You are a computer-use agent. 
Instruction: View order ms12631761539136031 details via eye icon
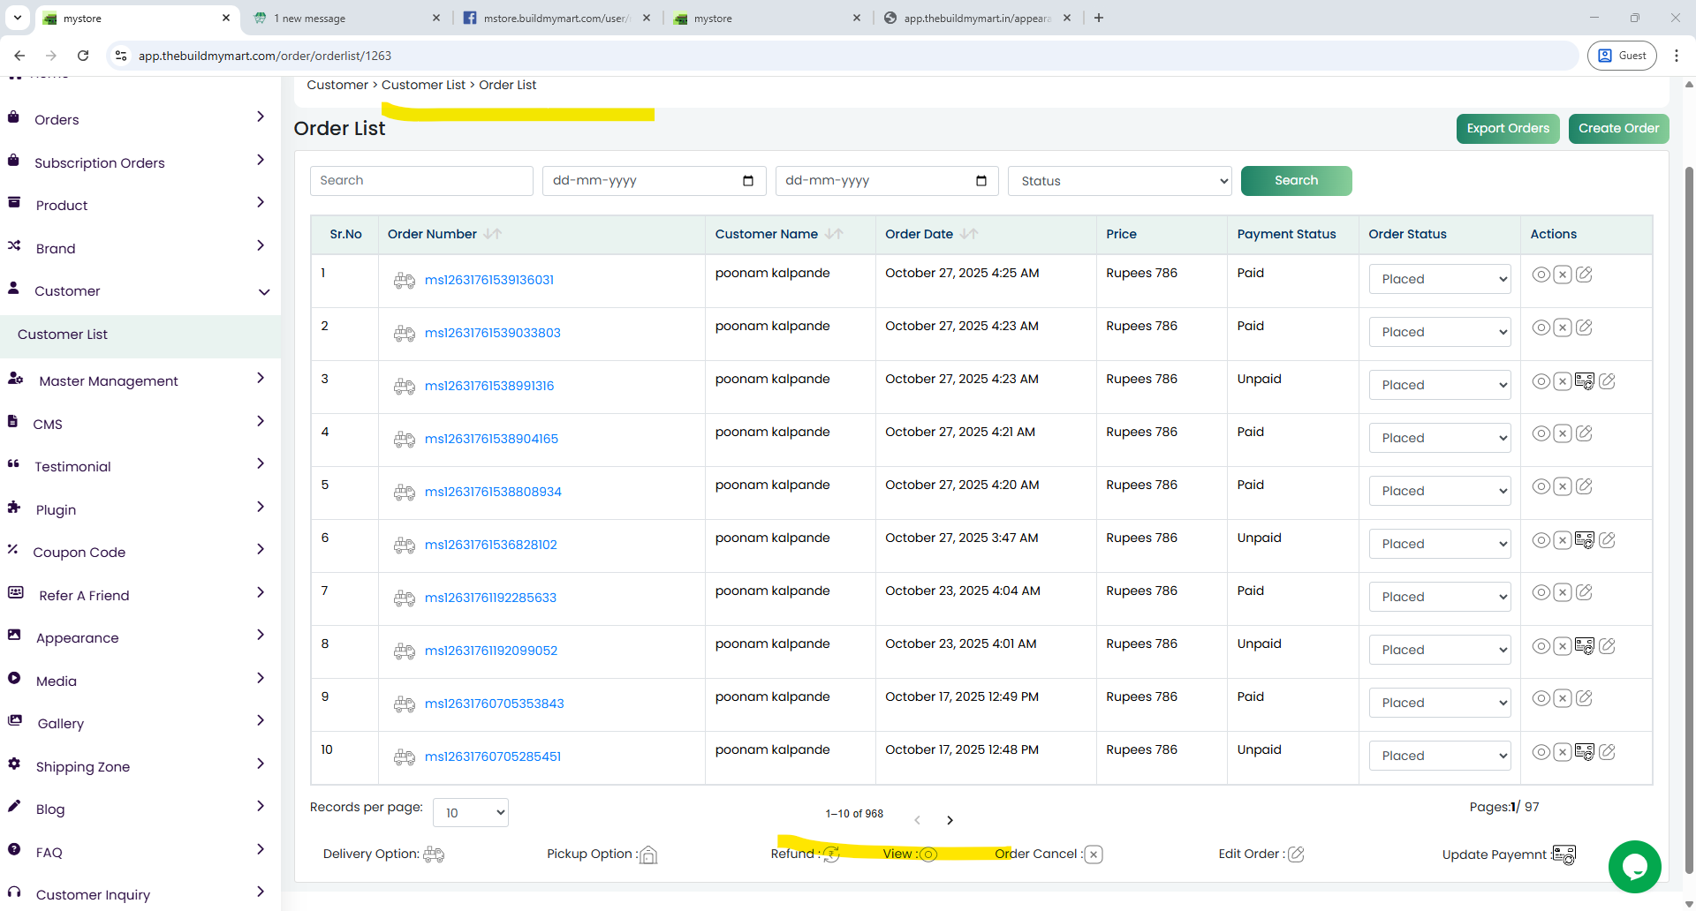(1541, 275)
